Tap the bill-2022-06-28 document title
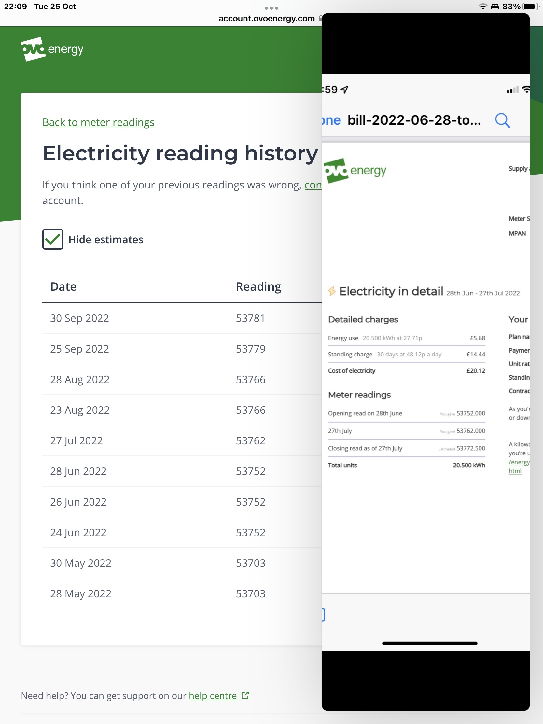 [414, 120]
